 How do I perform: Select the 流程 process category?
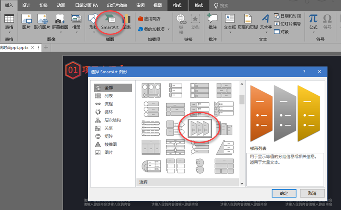click(113, 104)
